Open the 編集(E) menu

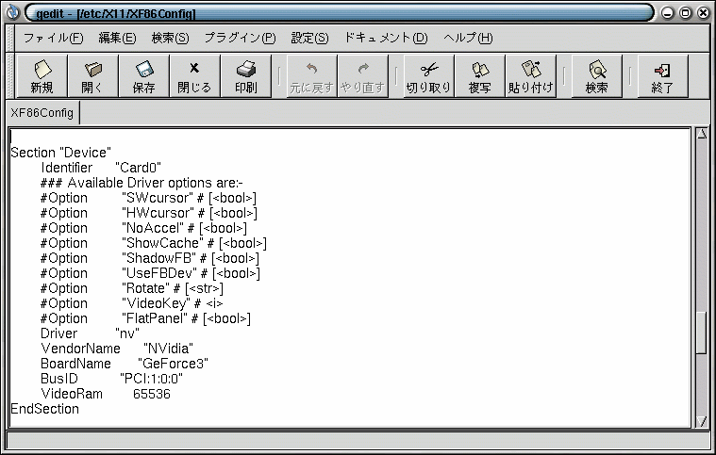(x=117, y=38)
